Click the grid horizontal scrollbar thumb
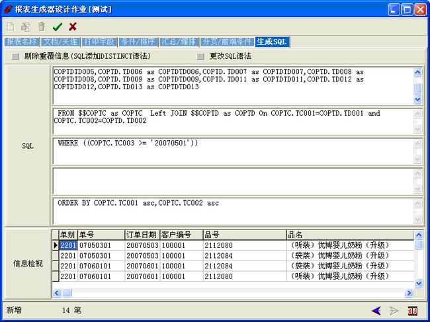 point(67,293)
